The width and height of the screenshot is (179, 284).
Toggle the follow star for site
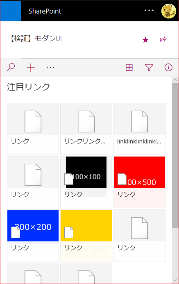point(145,40)
